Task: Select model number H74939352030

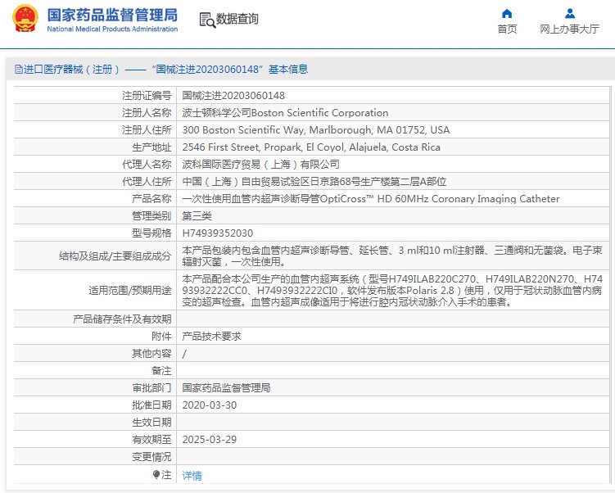Action: click(218, 233)
